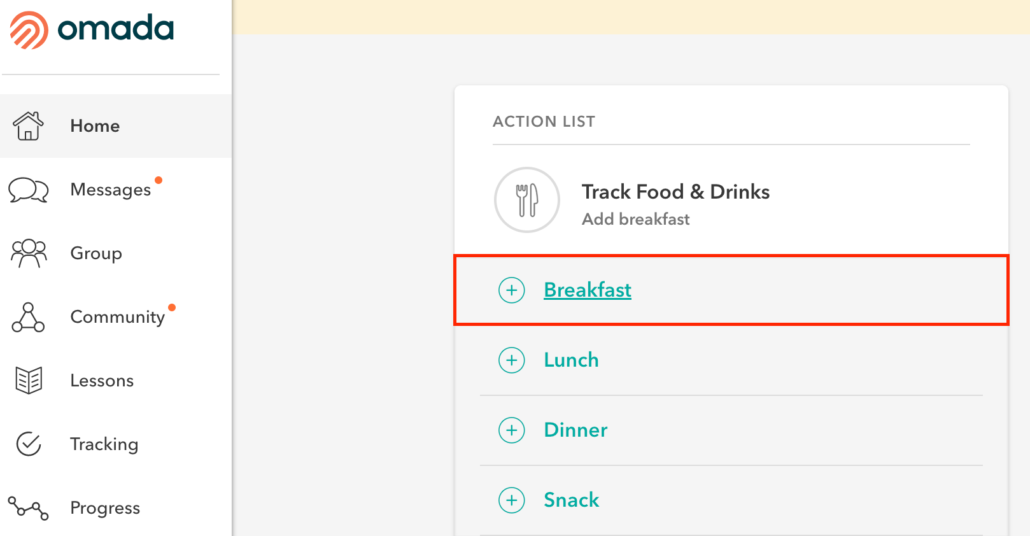The height and width of the screenshot is (536, 1030).
Task: Select the Lunch meal entry
Action: (x=731, y=360)
